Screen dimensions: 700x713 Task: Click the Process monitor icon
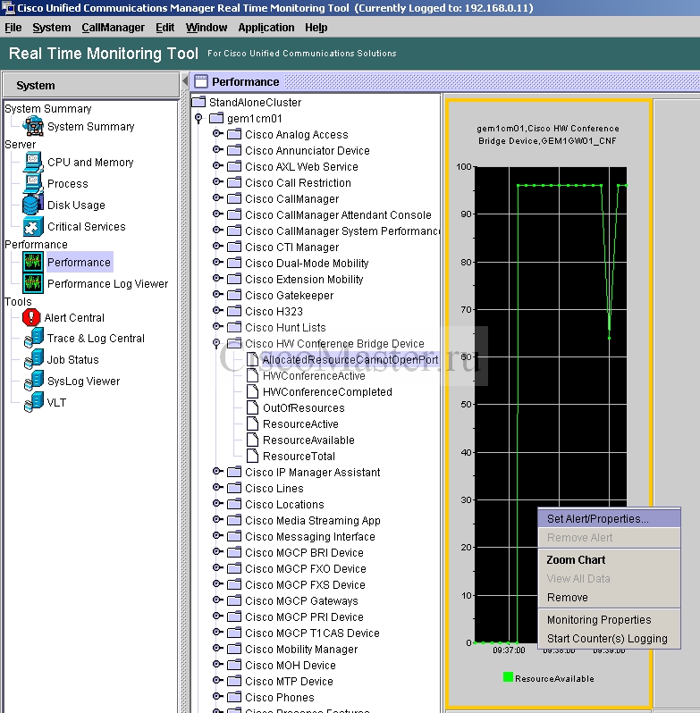click(x=33, y=184)
